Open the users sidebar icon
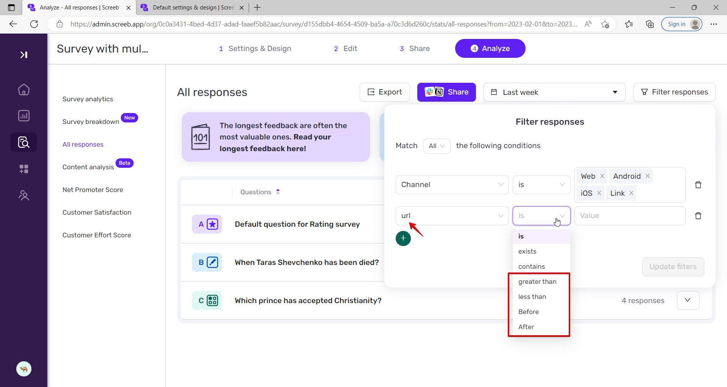Screen dimensions: 727x387 pos(24,195)
